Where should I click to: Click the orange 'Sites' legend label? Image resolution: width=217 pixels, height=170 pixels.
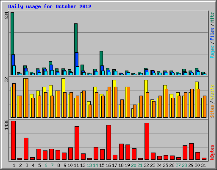tap(212, 111)
